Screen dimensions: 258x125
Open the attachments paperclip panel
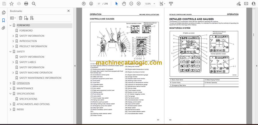coord(3,28)
